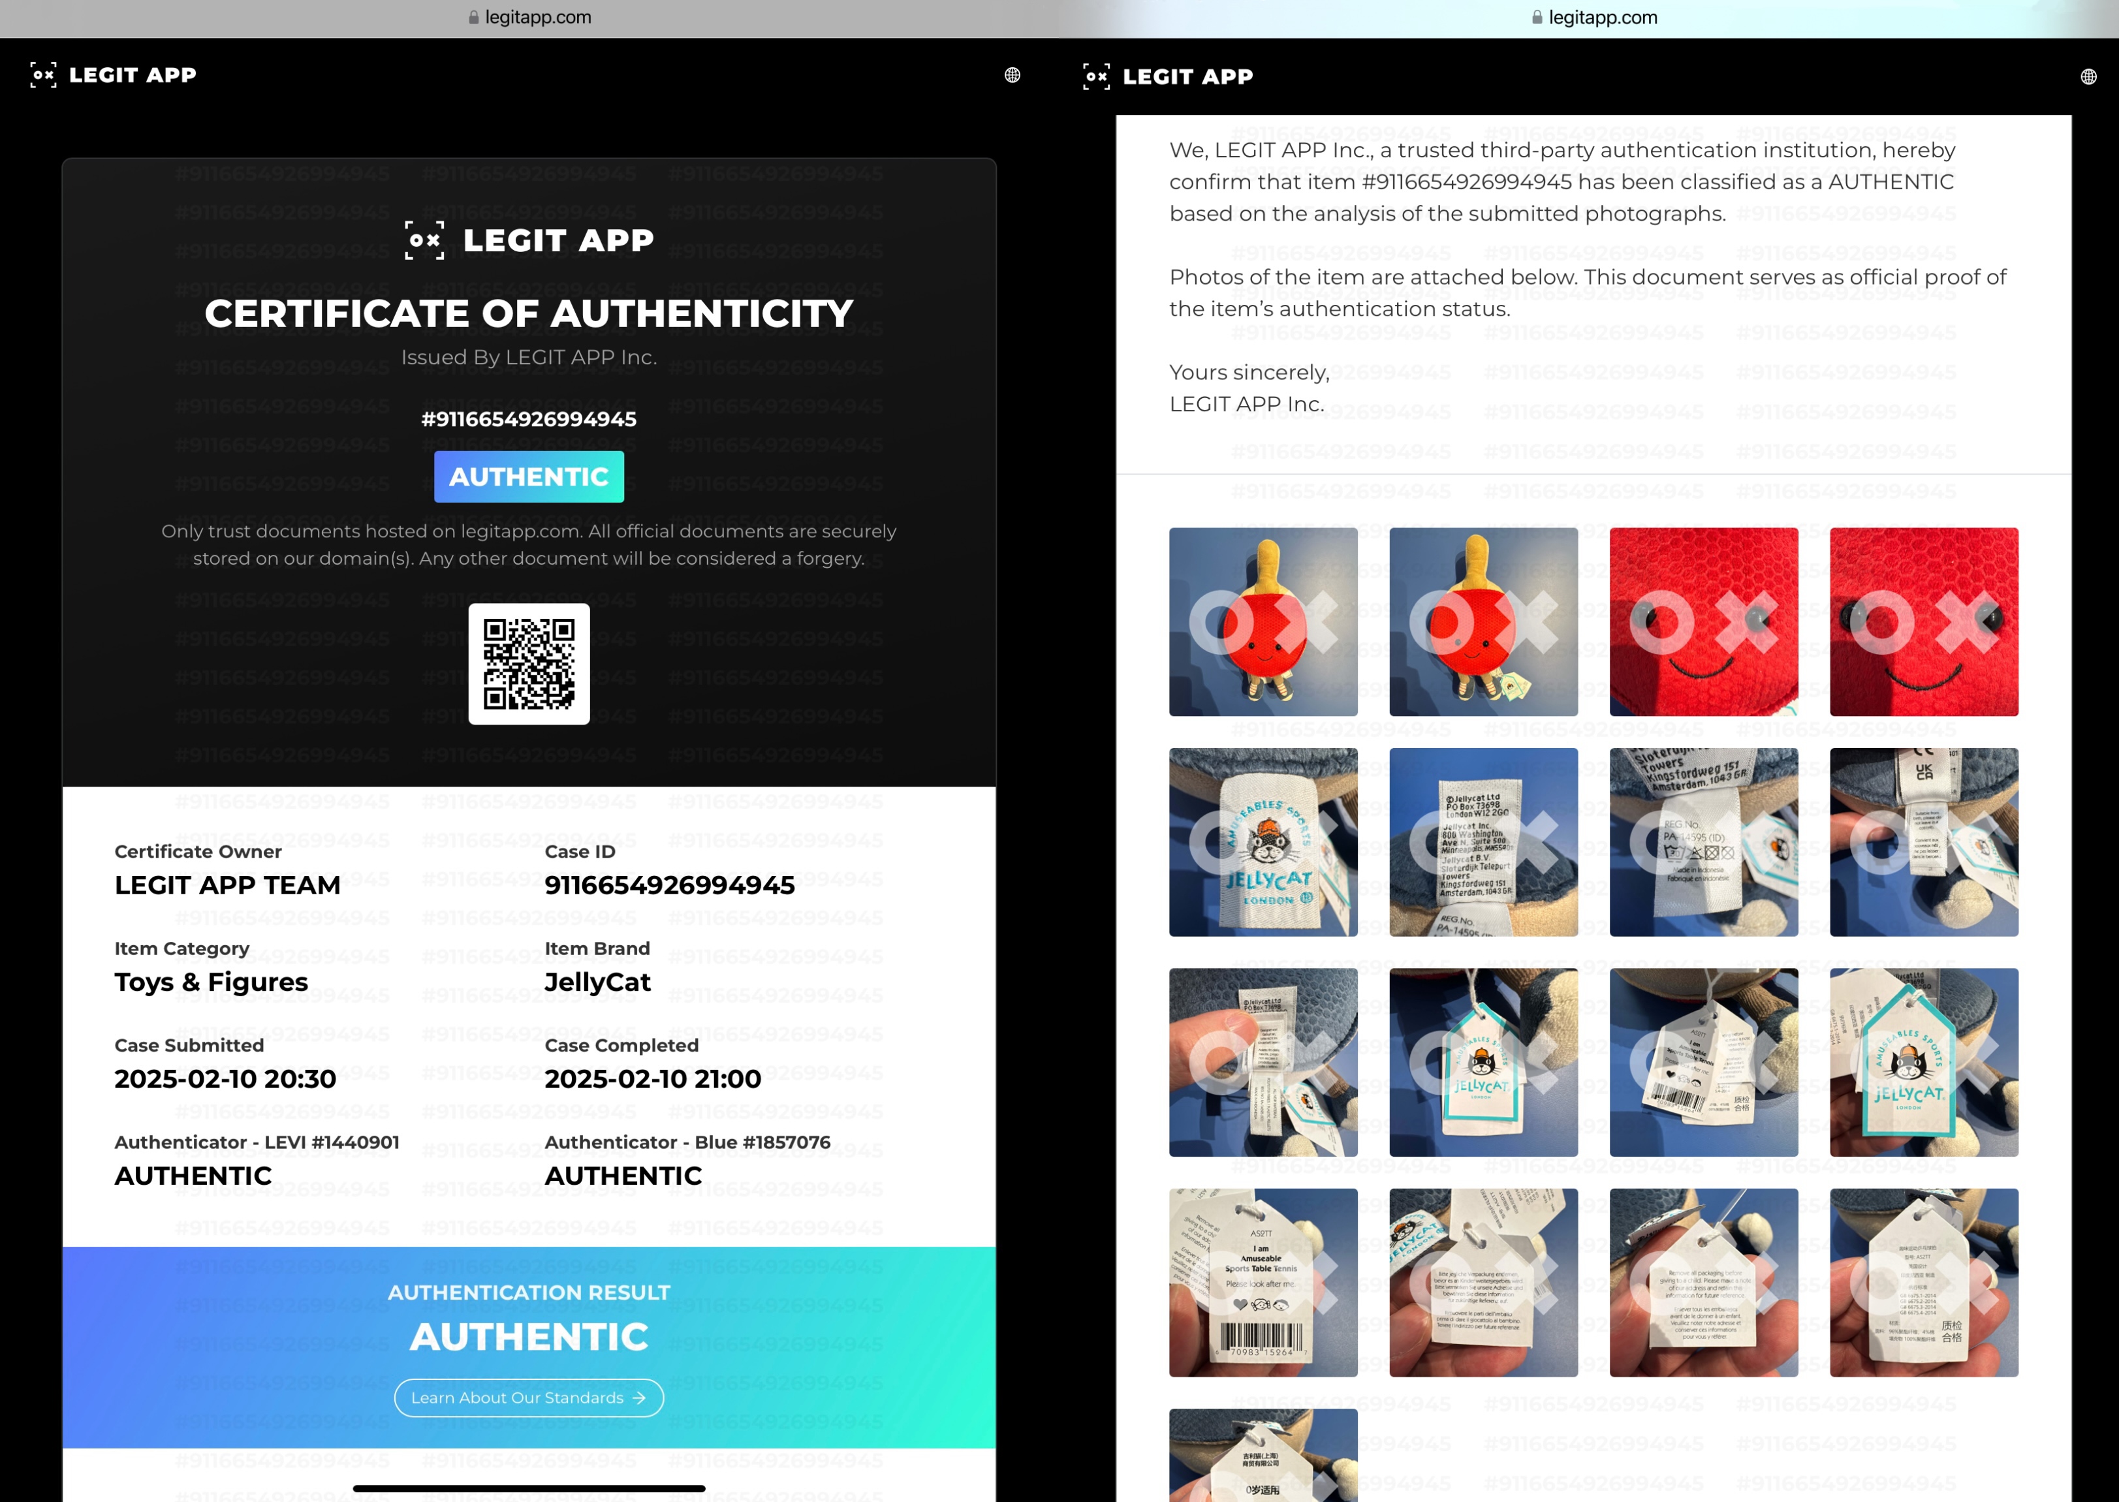Open photo of Jellycat London sewn label
2119x1502 pixels.
tap(1263, 841)
